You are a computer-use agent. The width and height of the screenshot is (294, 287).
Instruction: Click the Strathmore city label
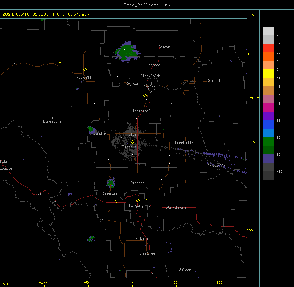[176, 207]
